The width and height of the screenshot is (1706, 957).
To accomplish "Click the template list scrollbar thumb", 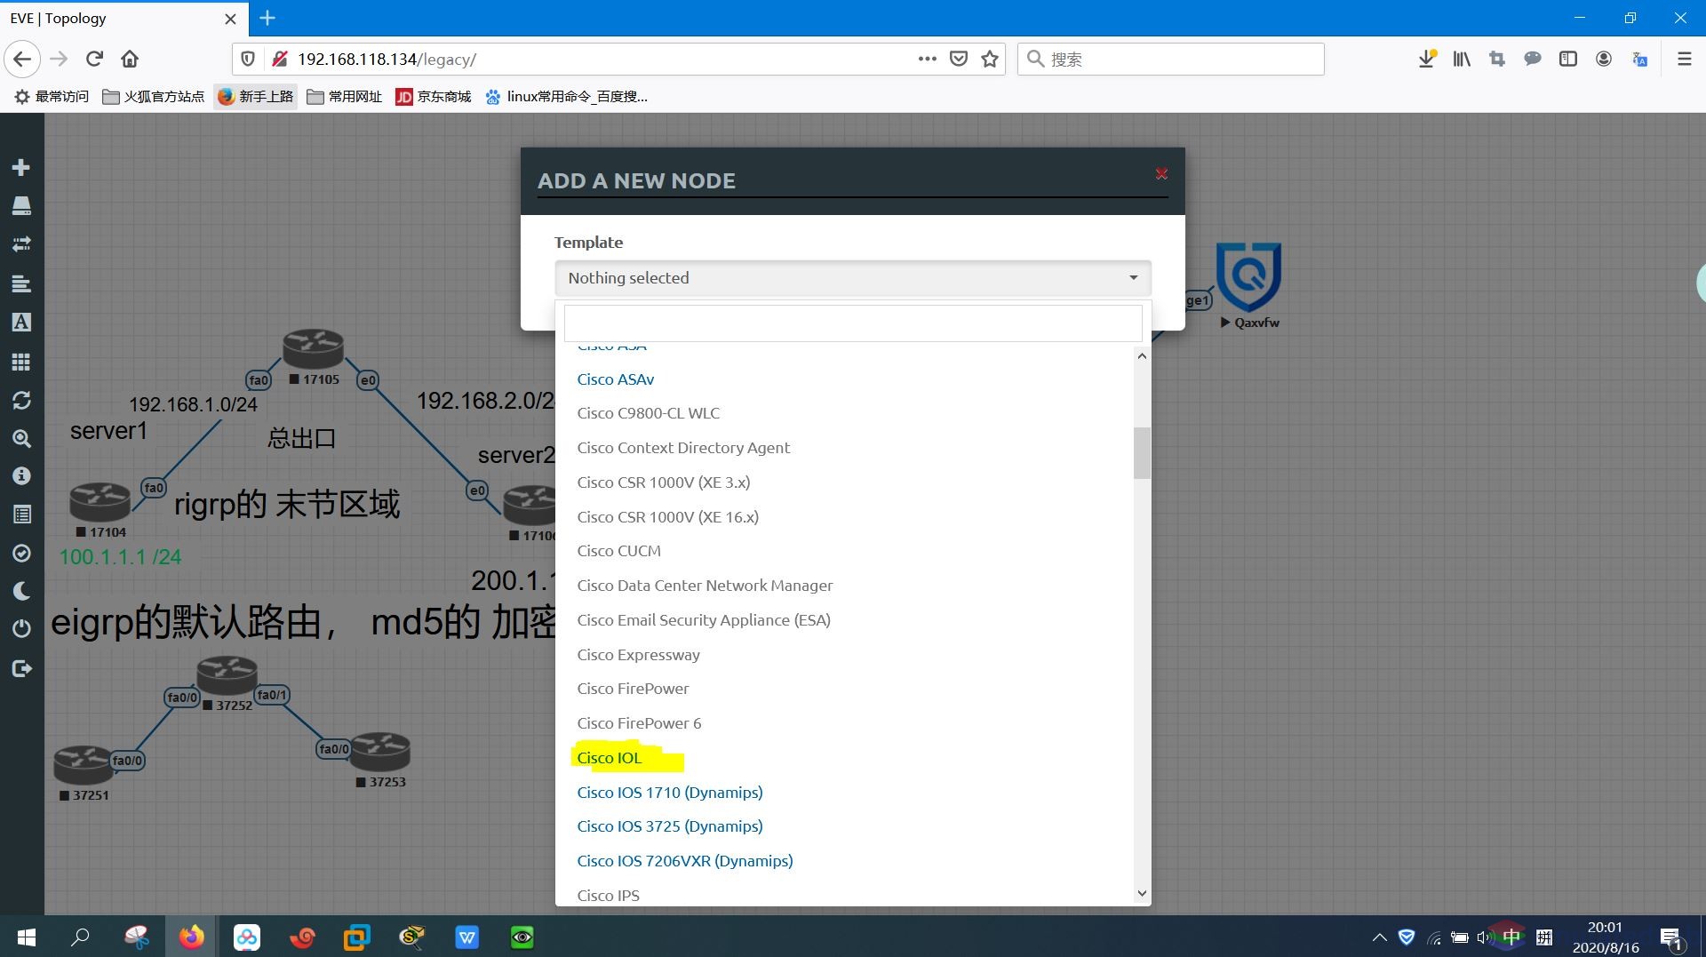I will point(1142,453).
